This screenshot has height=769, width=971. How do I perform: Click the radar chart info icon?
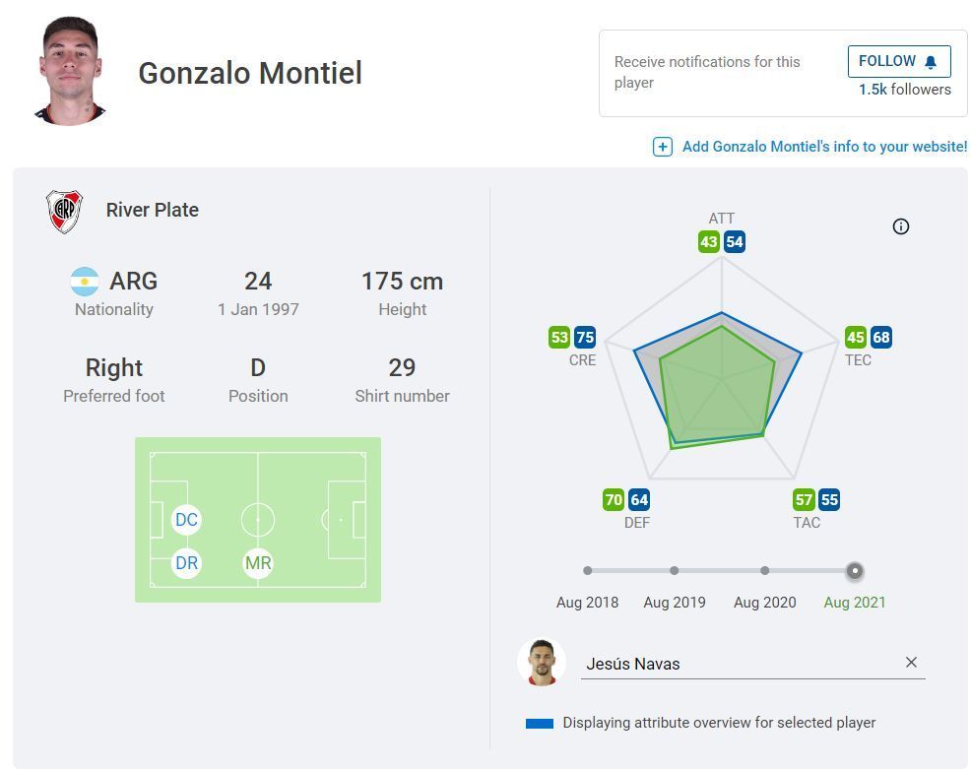click(x=900, y=226)
